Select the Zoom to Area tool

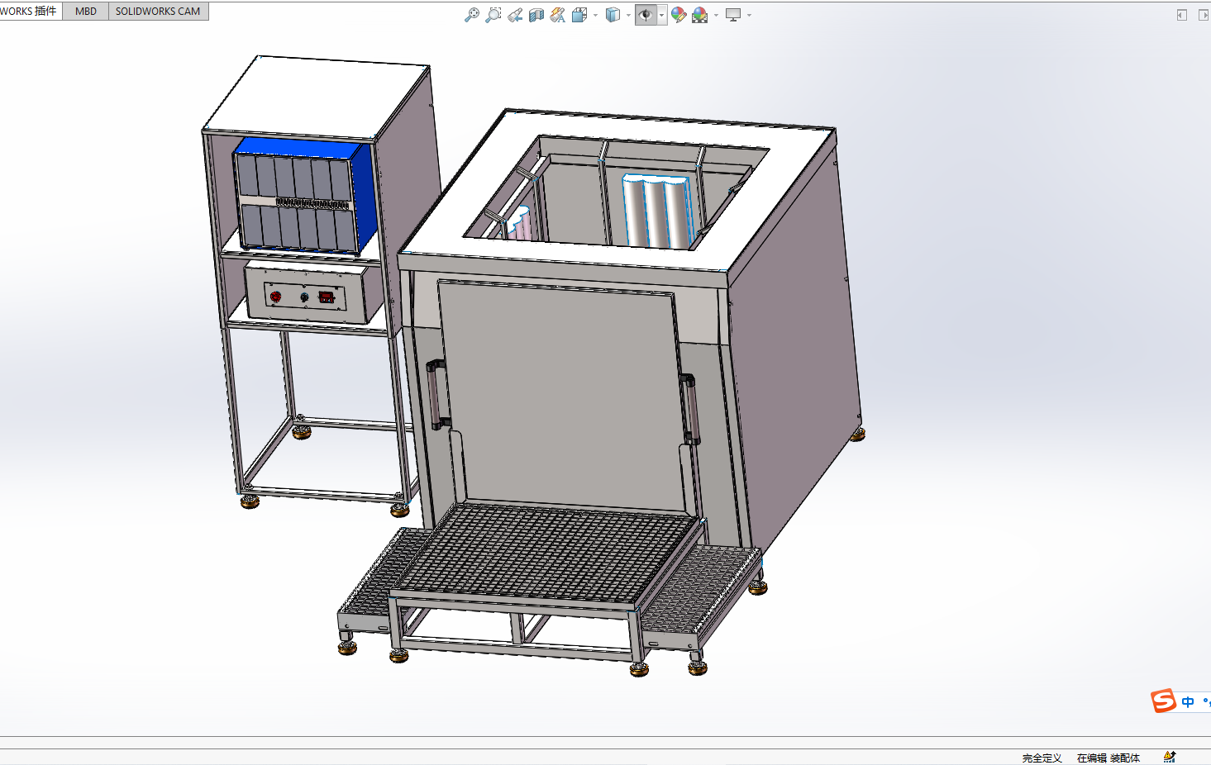point(493,15)
